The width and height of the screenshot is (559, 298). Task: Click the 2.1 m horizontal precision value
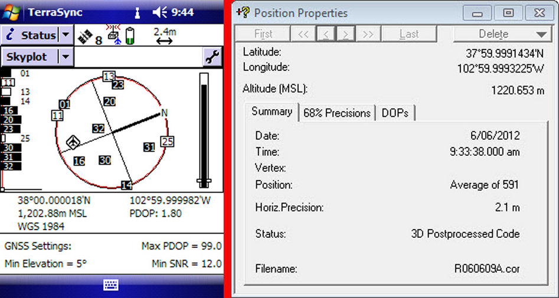pos(507,208)
